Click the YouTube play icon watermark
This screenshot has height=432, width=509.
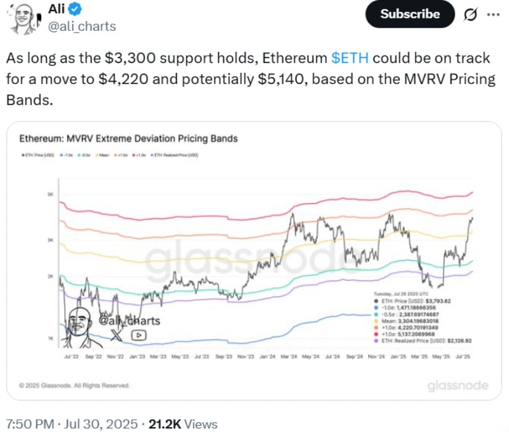(139, 335)
